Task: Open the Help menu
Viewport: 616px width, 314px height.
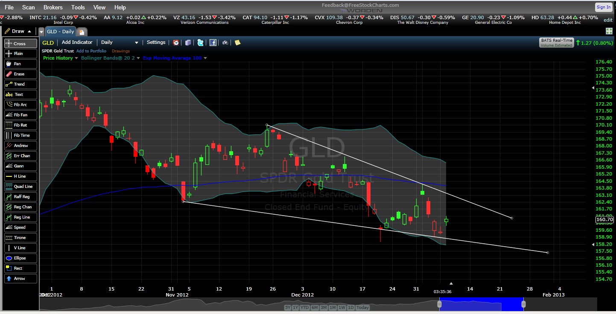Action: 120,7
